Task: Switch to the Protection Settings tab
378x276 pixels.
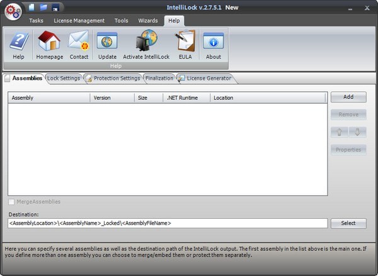Action: coord(113,79)
